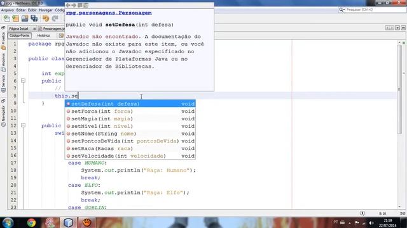Image resolution: width=407 pixels, height=228 pixels.
Task: Choose setRaca(Racas raca) completion
Action: click(130, 149)
